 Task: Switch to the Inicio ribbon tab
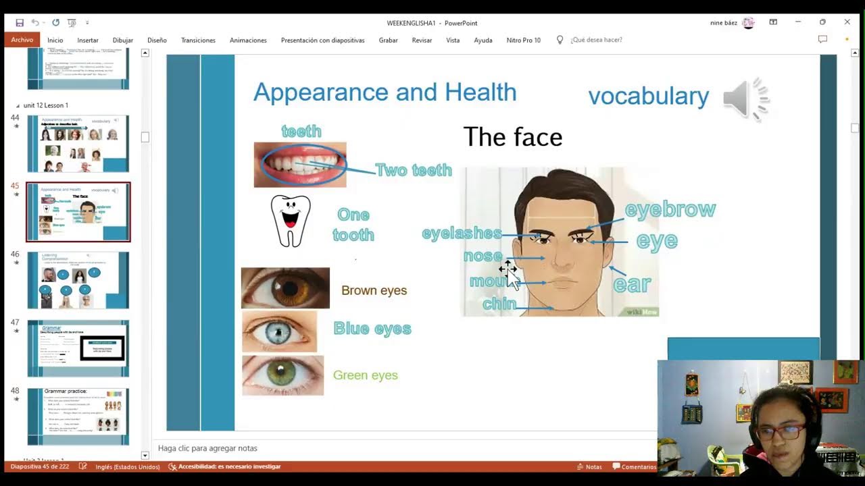tap(55, 40)
